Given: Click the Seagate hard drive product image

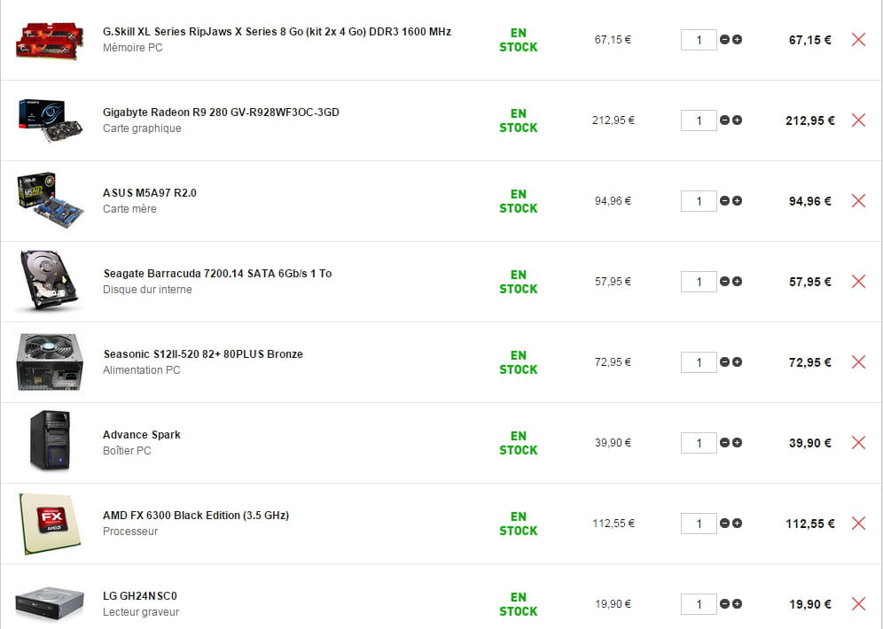Looking at the screenshot, I should coord(51,281).
